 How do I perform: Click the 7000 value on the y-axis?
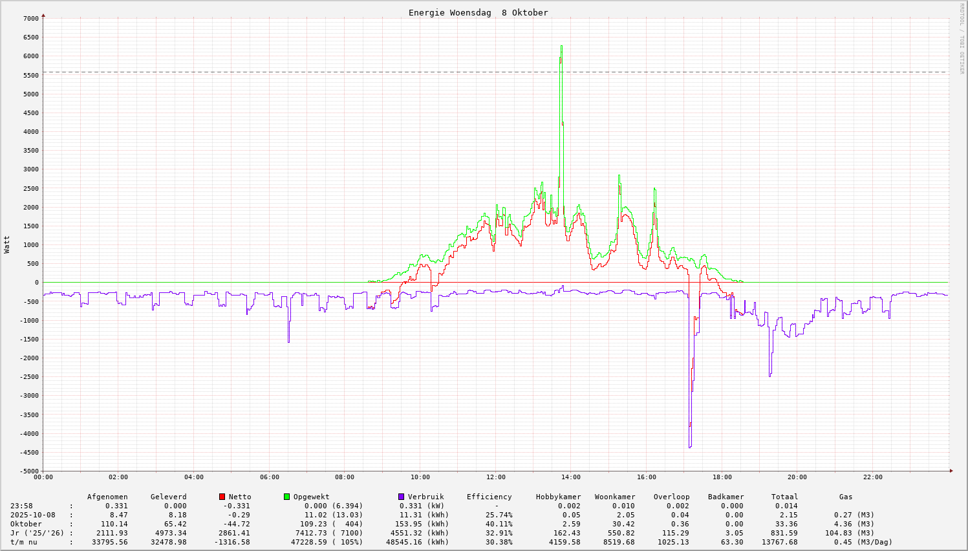pyautogui.click(x=31, y=18)
